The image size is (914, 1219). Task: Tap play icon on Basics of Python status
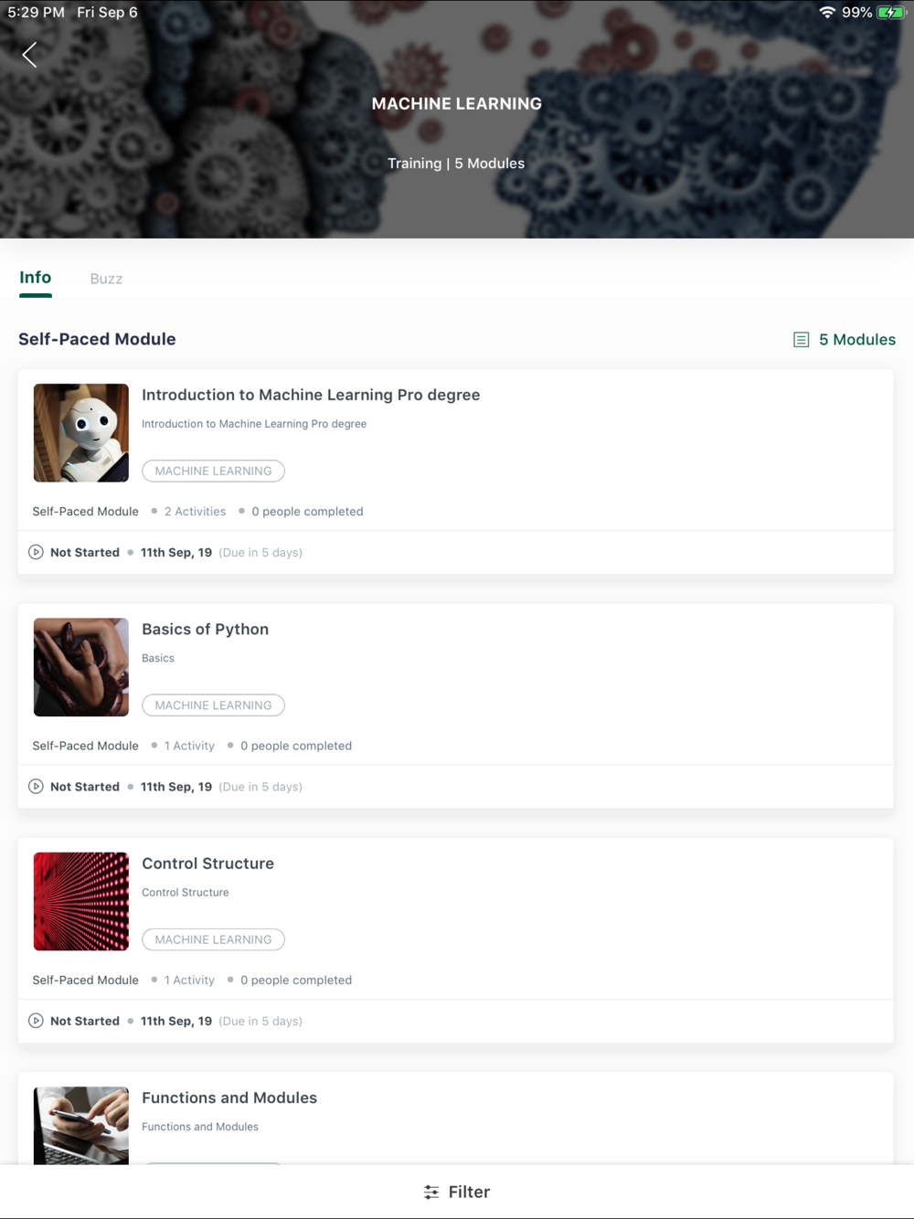tap(36, 786)
